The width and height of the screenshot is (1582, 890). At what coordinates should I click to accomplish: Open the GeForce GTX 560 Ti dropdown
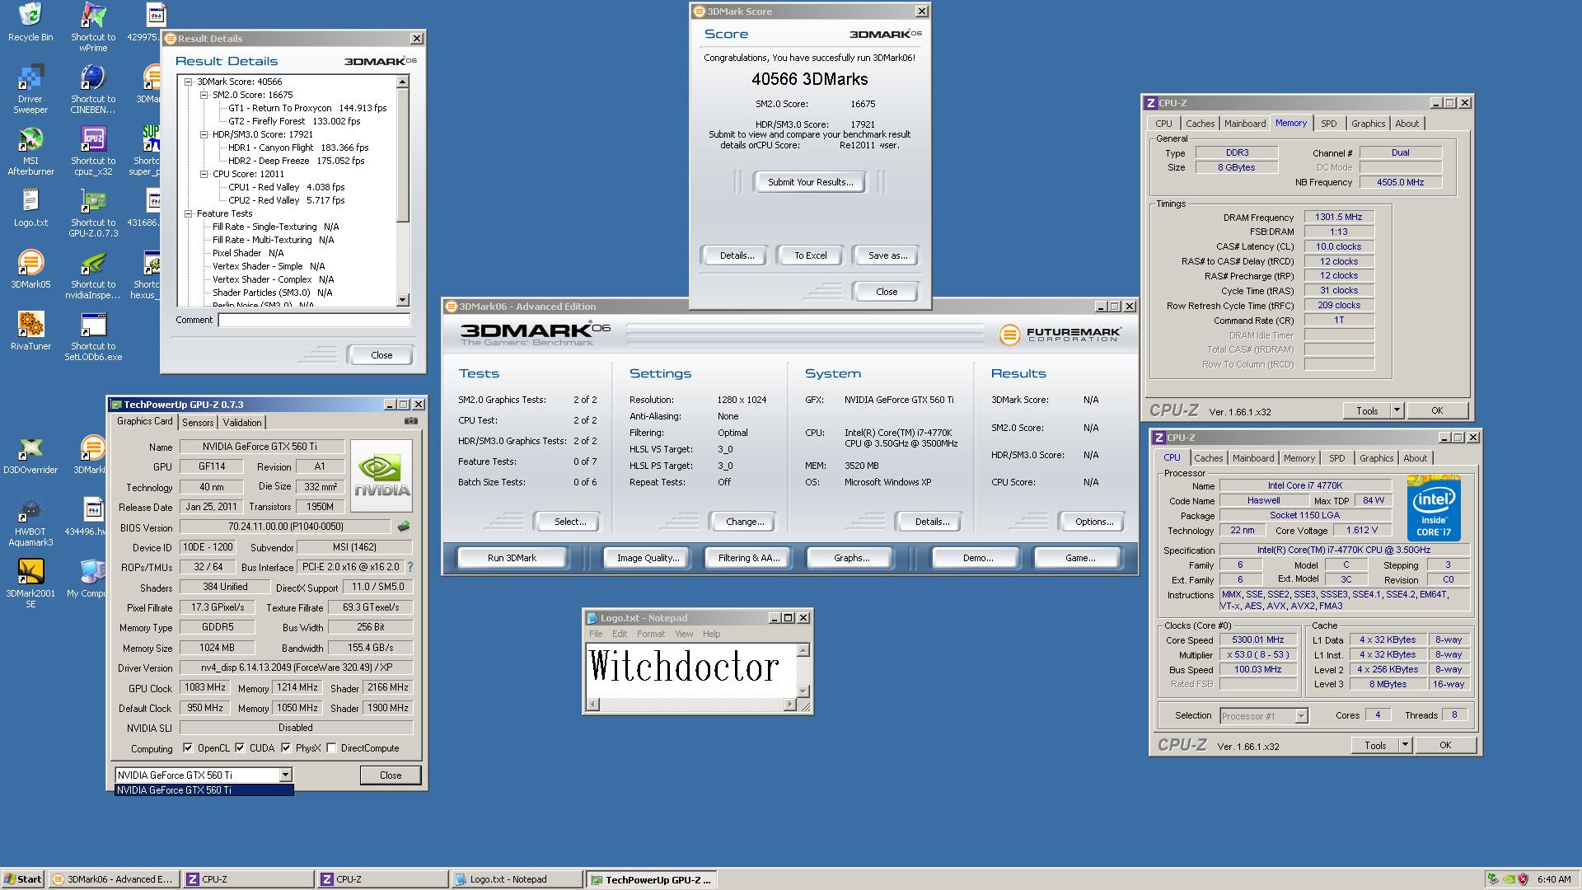285,775
